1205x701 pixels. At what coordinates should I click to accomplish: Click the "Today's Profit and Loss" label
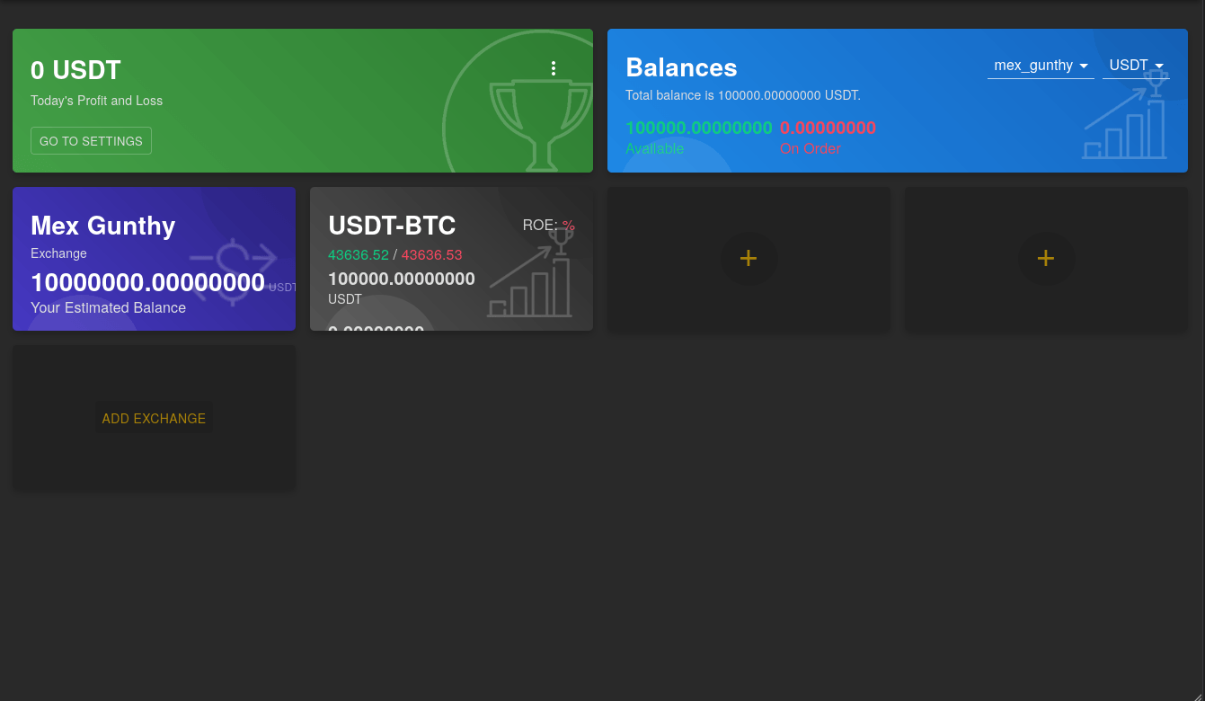(97, 101)
